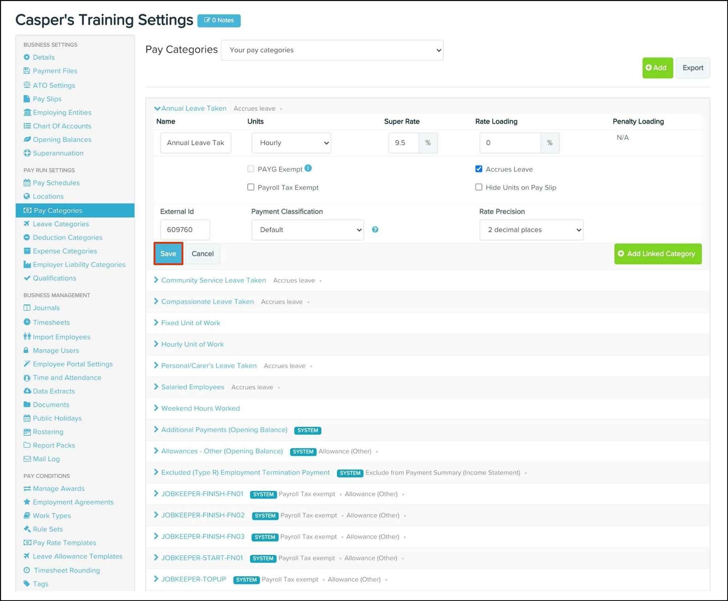Click the Timesheets clock icon
Screen dimensions: 728x601
[x=27, y=322]
